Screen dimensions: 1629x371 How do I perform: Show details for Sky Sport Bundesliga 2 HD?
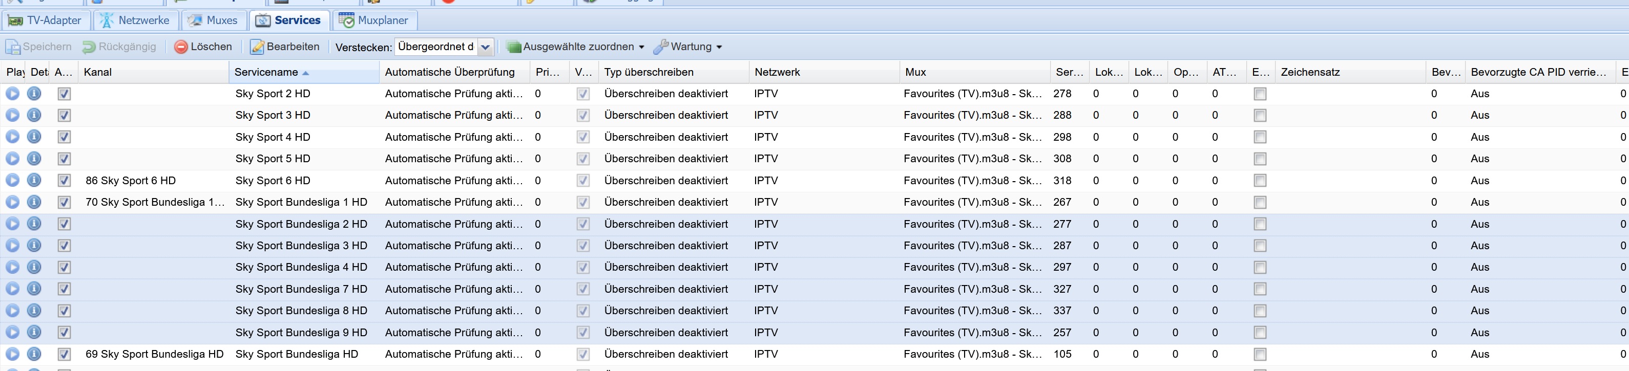pyautogui.click(x=34, y=224)
